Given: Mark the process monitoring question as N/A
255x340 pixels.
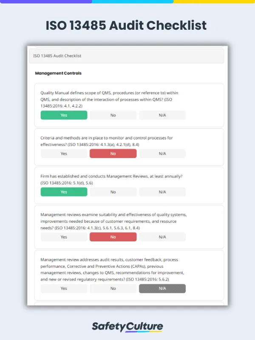Looking at the screenshot, I should (x=162, y=153).
